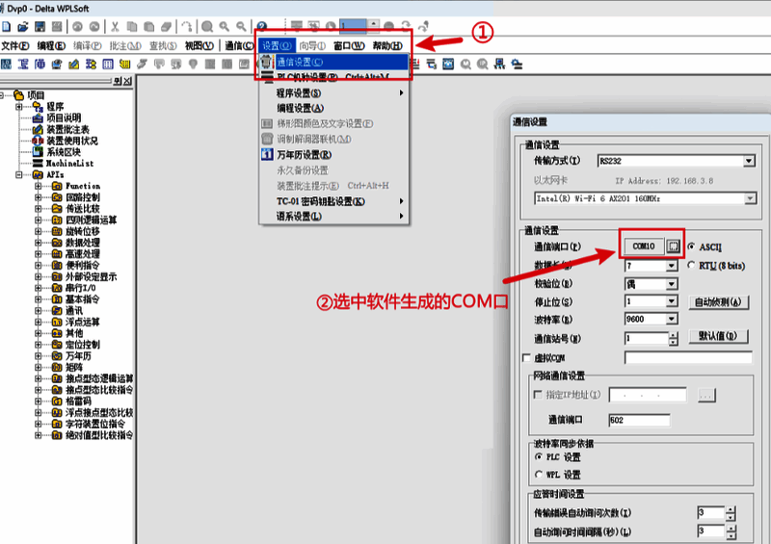Expand the 浮点运算 API folder
Viewport: 771px width, 544px height.
point(38,322)
